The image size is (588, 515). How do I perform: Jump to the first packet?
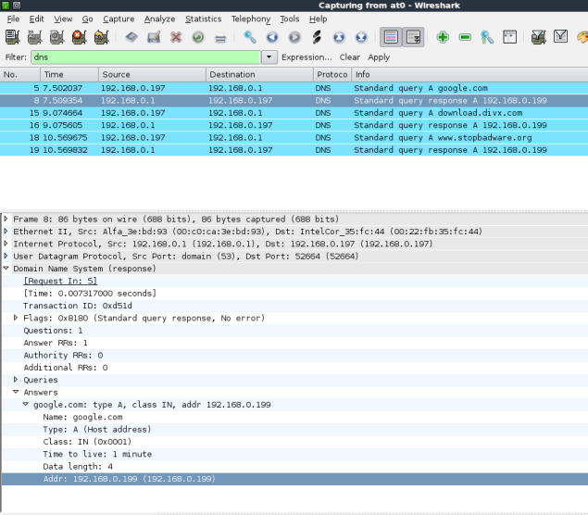(x=339, y=37)
